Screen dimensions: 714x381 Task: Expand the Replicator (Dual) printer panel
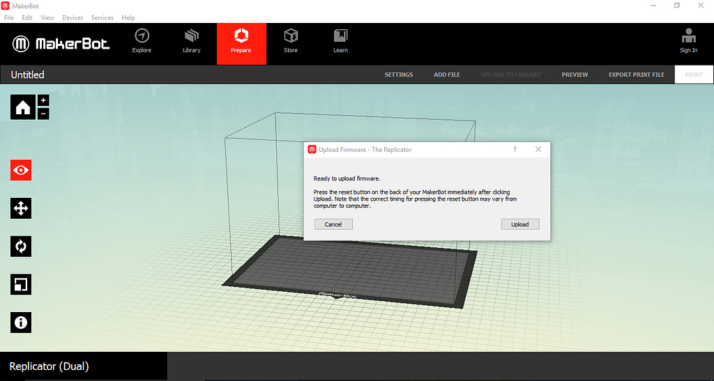click(84, 366)
